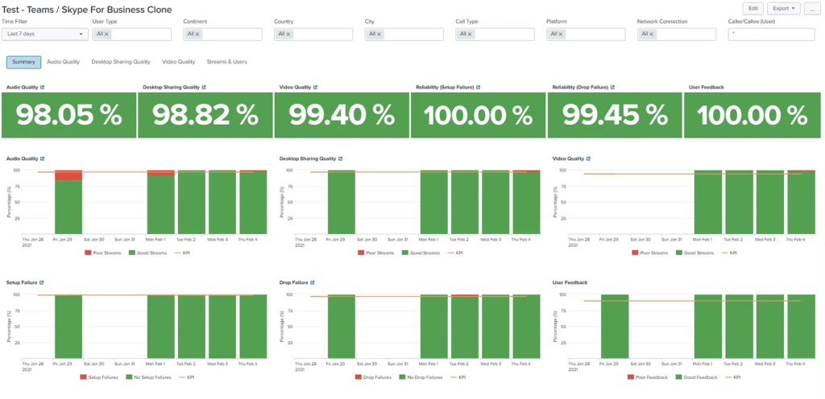825x399 pixels.
Task: Open the Network Connection multiselect field
Action: pos(677,34)
